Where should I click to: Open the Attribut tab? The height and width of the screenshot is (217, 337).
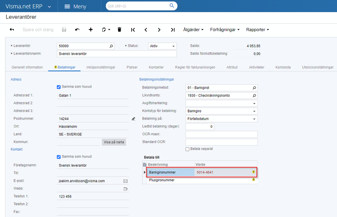[x=232, y=67]
